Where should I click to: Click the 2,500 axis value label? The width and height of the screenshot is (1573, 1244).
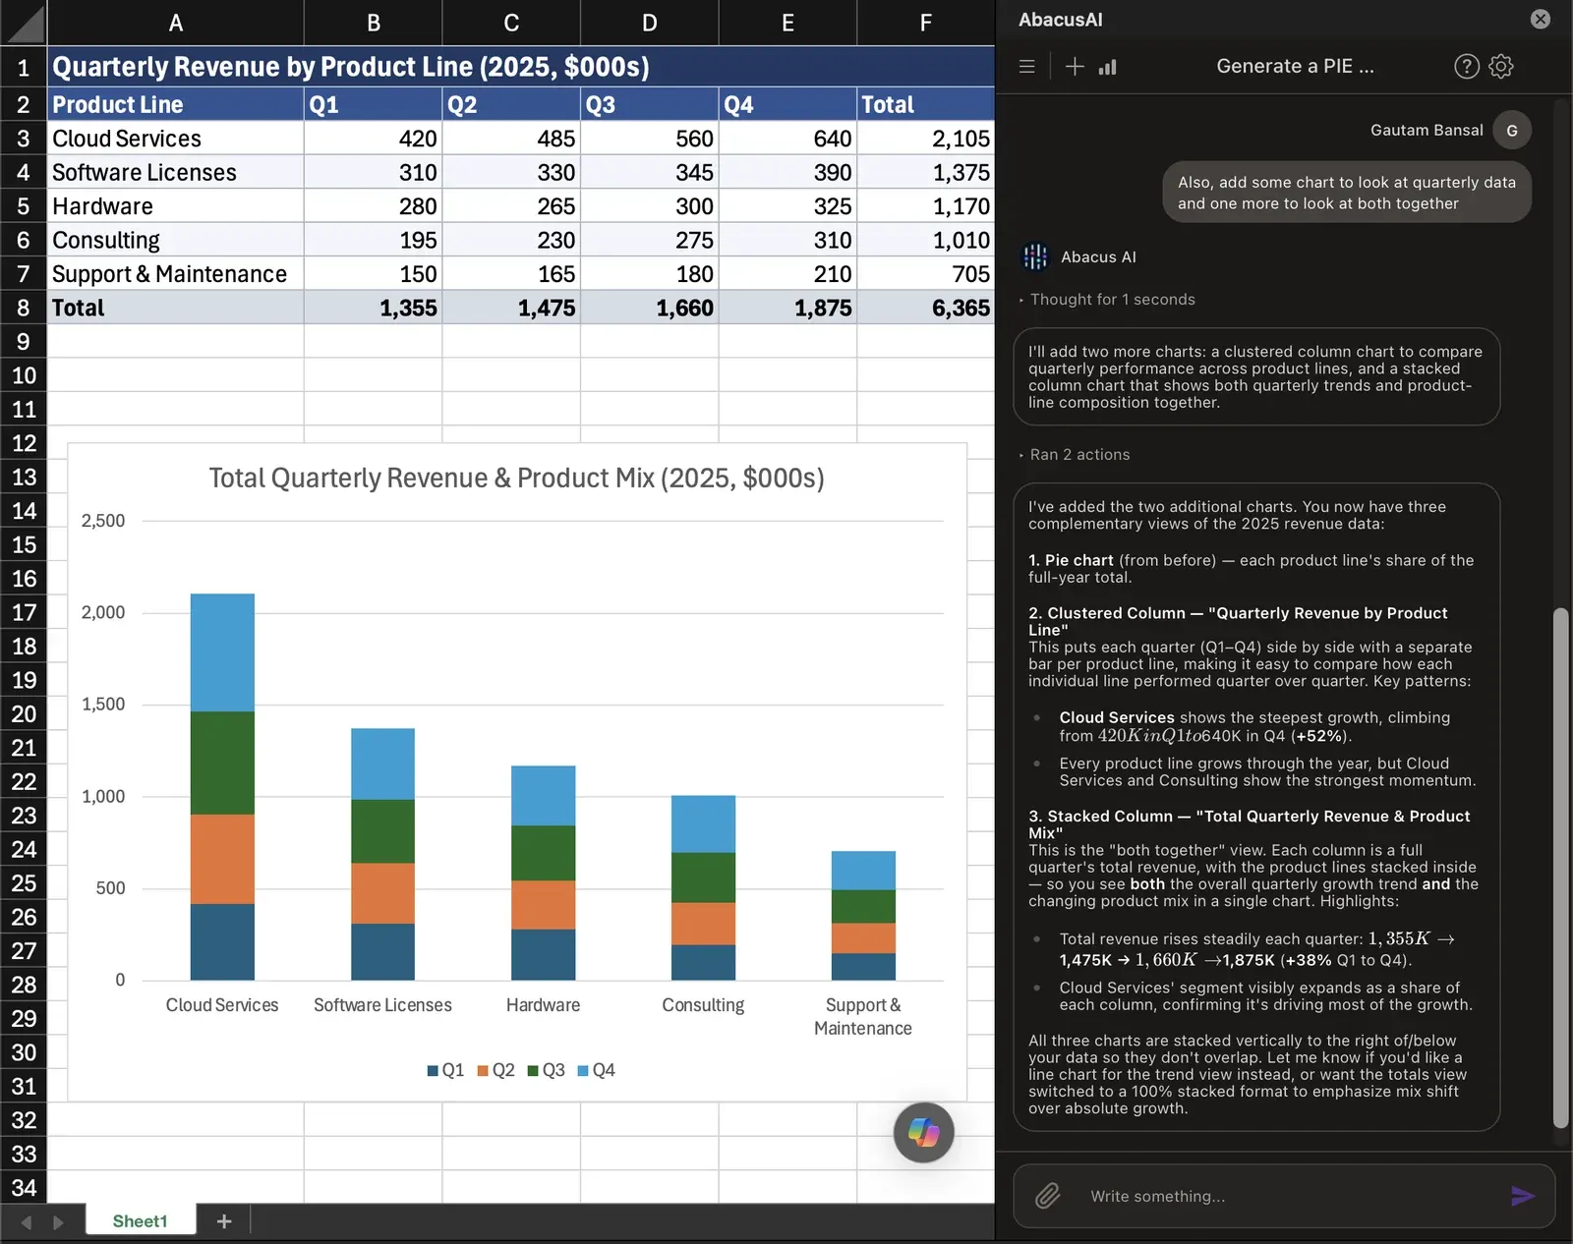[103, 521]
